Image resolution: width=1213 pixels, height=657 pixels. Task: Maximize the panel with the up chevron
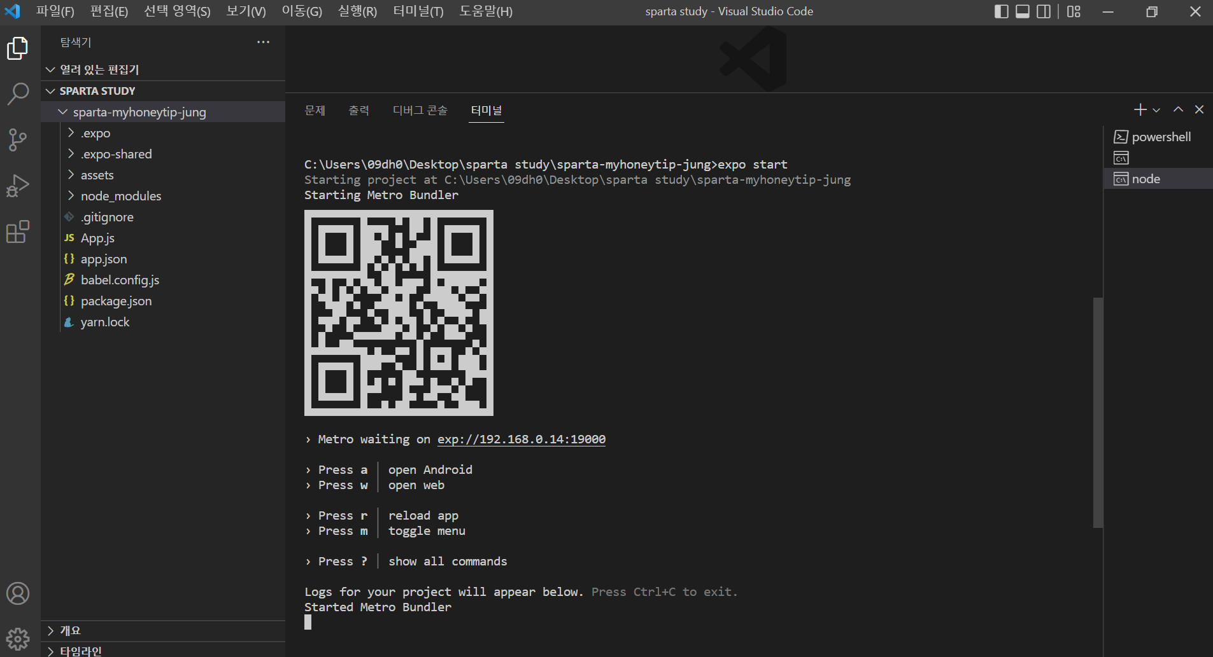click(x=1179, y=109)
